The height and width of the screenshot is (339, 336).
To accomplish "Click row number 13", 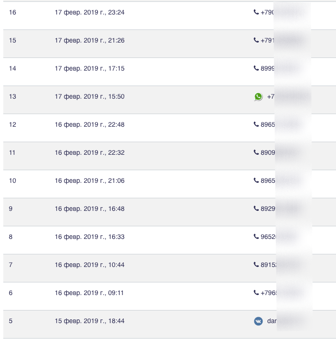I will click(13, 97).
